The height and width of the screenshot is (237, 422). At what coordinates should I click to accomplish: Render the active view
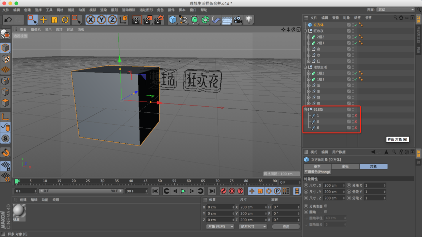[x=136, y=20]
